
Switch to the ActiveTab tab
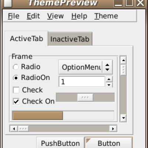pos(27,38)
